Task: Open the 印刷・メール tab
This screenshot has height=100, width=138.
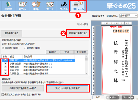Action: click(78, 6)
